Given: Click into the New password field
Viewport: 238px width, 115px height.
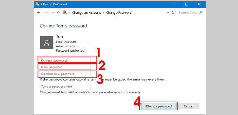Looking at the screenshot, I should (x=65, y=67).
